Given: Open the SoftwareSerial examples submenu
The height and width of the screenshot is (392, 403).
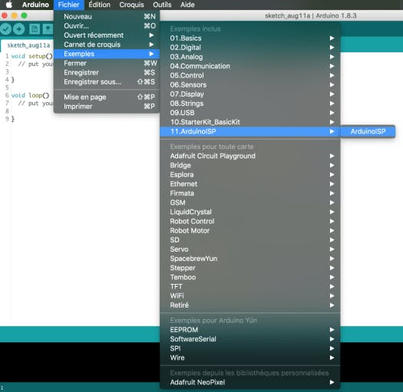Looking at the screenshot, I should (249, 339).
